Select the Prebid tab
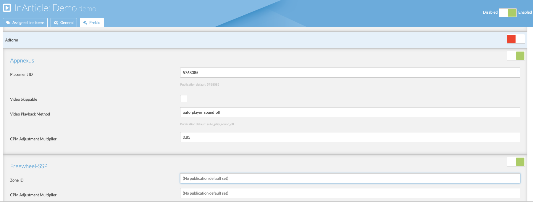Image resolution: width=533 pixels, height=202 pixels. [x=92, y=23]
